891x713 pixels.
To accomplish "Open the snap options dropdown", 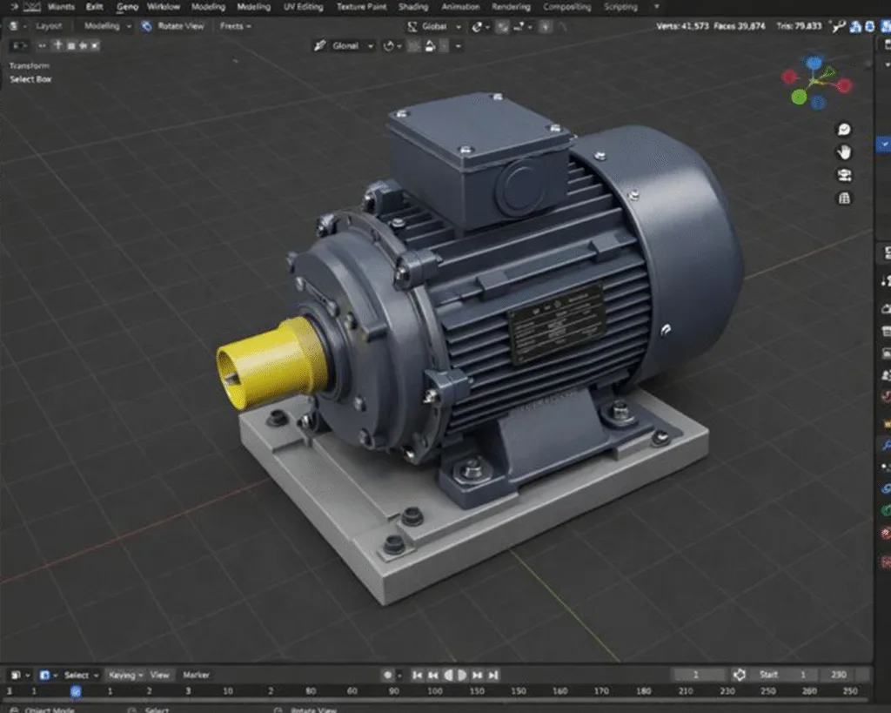I will 523,26.
